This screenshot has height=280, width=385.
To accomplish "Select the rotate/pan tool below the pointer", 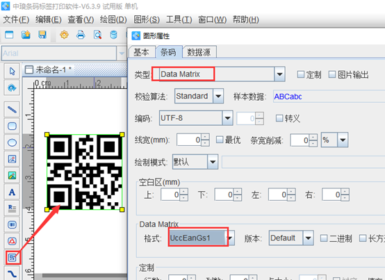I will click(12, 88).
